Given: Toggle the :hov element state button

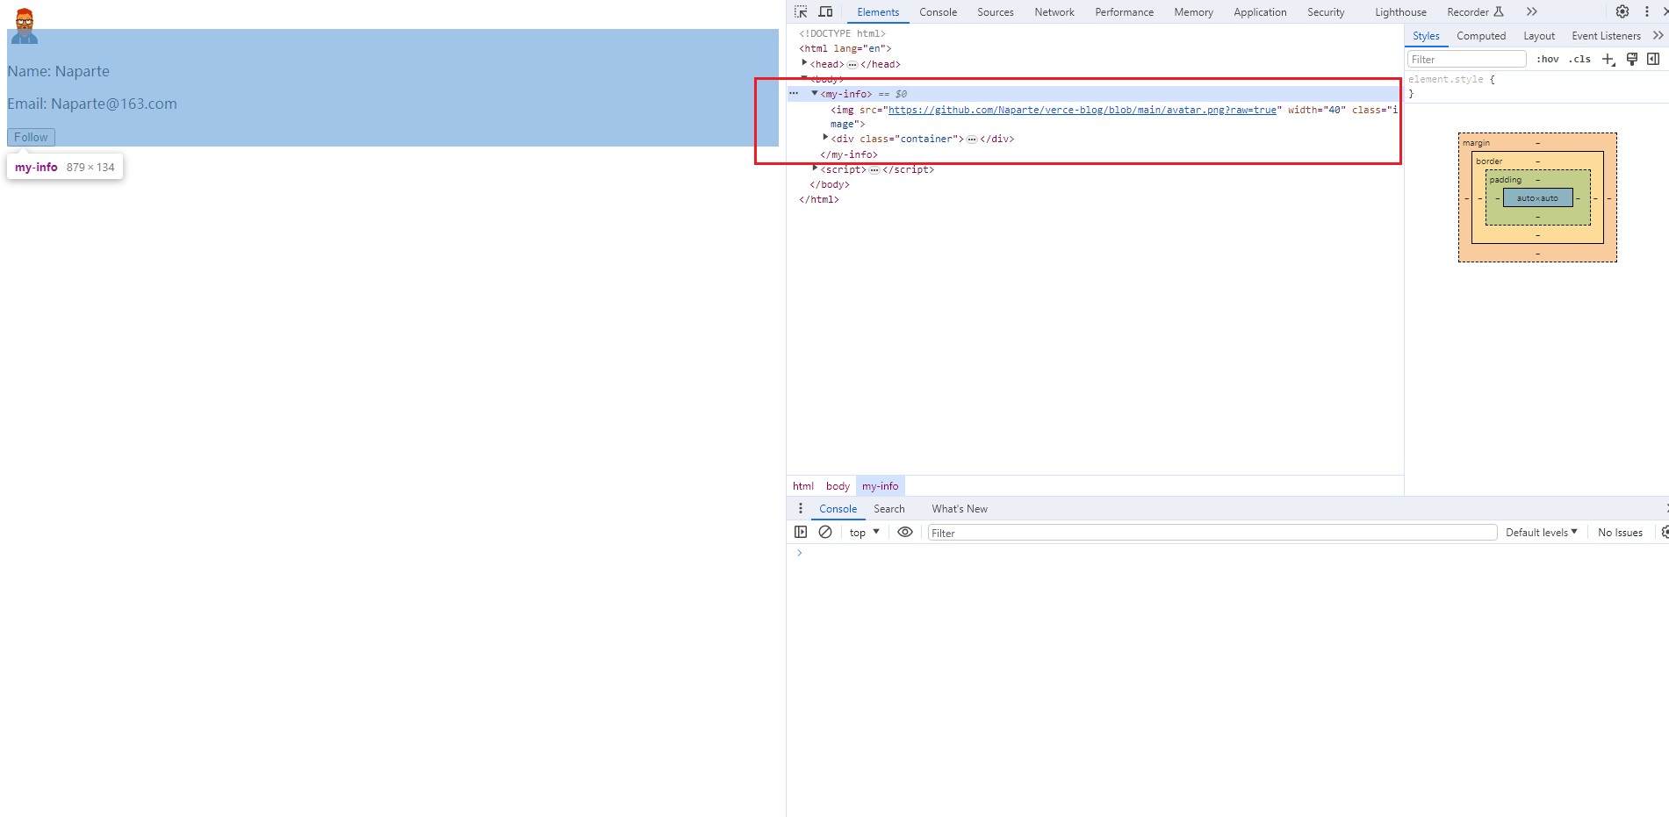Looking at the screenshot, I should (1548, 59).
